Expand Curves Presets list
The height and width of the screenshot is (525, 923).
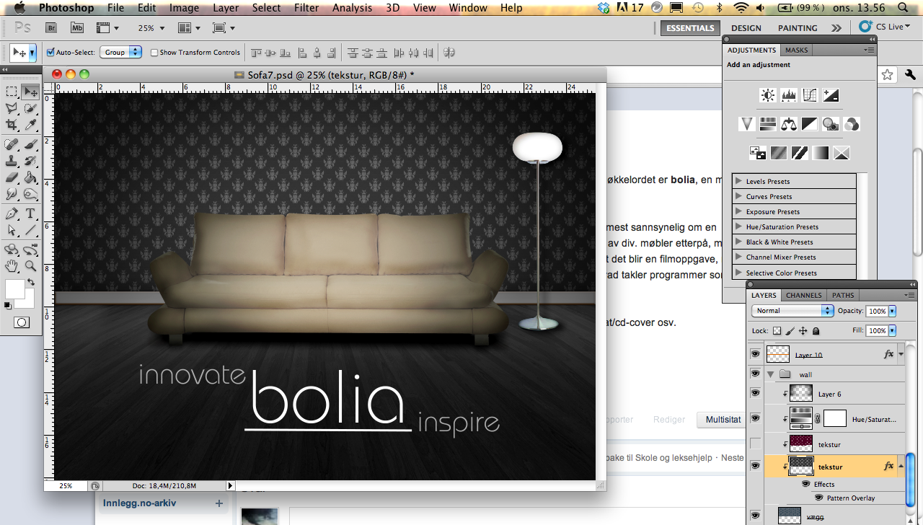click(738, 196)
